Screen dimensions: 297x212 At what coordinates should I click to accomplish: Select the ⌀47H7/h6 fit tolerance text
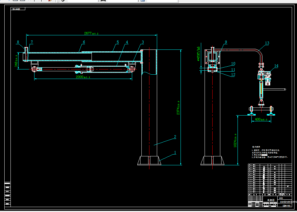click(198, 54)
